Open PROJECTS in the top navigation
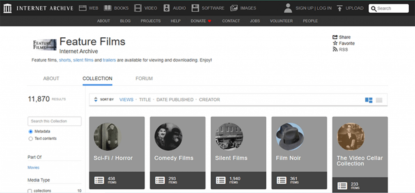415x193 pixels. coord(151,21)
